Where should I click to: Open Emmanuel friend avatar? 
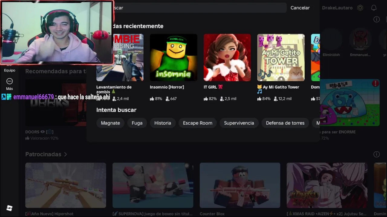pos(360,39)
